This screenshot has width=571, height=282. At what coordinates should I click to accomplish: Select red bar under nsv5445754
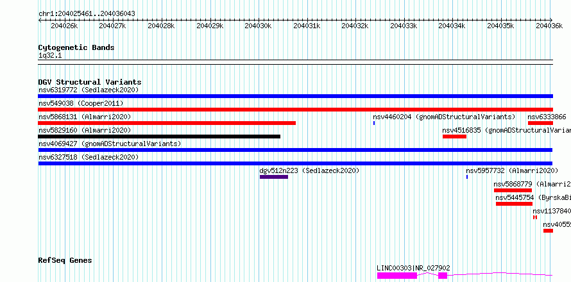[514, 204]
